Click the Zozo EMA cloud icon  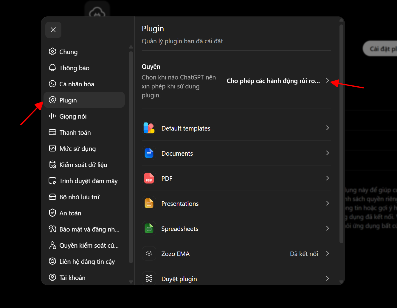coord(149,253)
